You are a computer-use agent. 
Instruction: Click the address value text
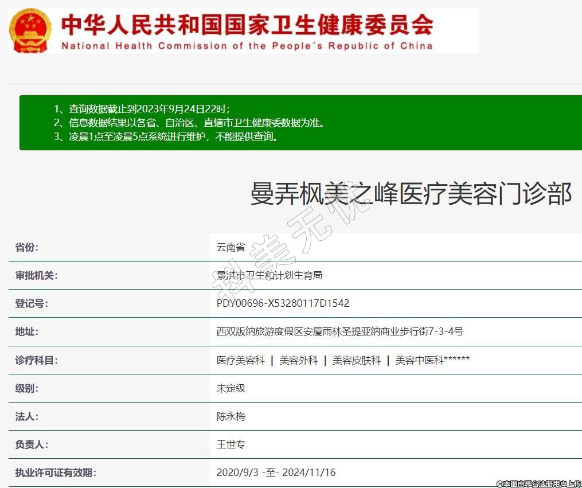coord(339,331)
